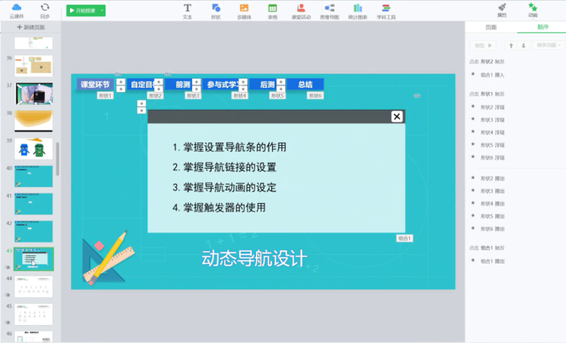Select trigger header 点击 形状1 触发
This screenshot has height=343, width=566.
pos(487,94)
